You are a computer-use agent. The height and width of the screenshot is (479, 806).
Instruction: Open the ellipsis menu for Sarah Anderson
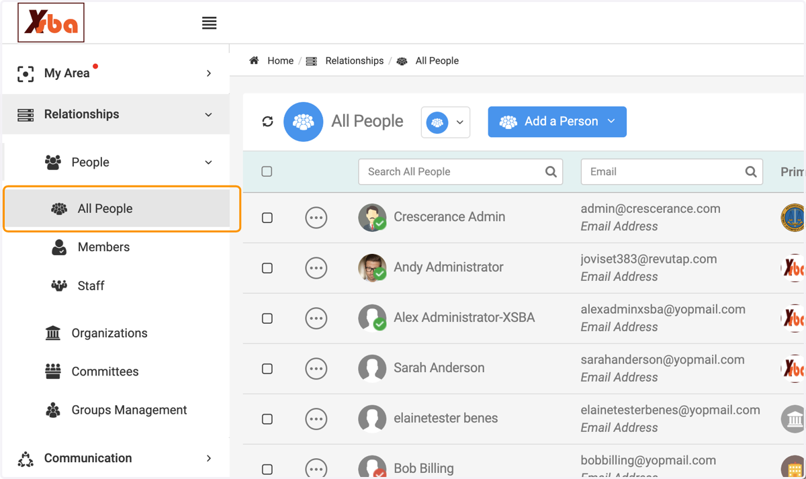point(316,369)
